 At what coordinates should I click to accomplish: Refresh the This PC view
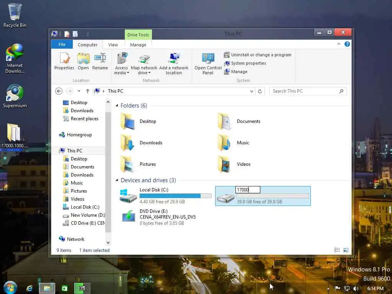point(260,91)
